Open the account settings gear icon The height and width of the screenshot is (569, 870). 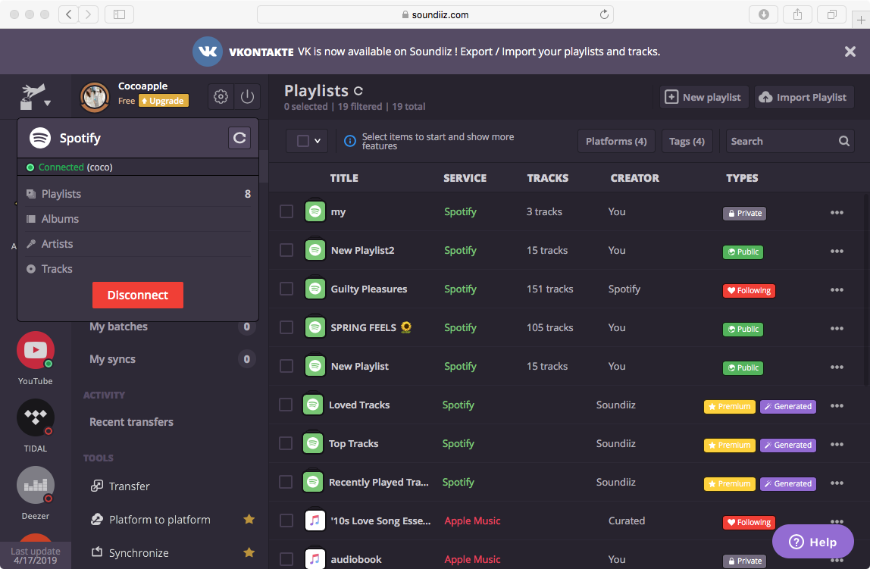pyautogui.click(x=221, y=96)
